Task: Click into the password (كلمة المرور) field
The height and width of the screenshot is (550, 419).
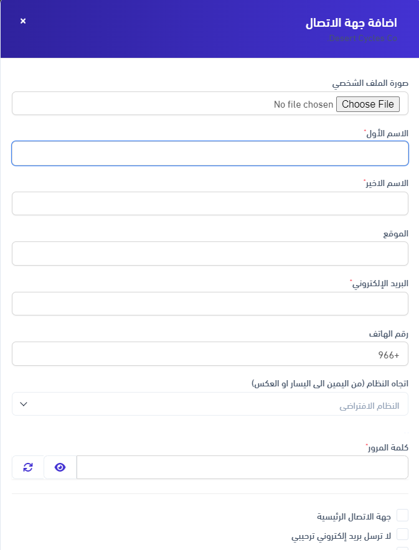Action: [242, 467]
